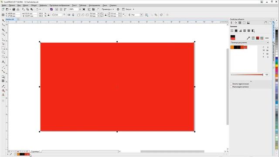Open the File menu
279x157 pixels.
[x=4, y=5]
